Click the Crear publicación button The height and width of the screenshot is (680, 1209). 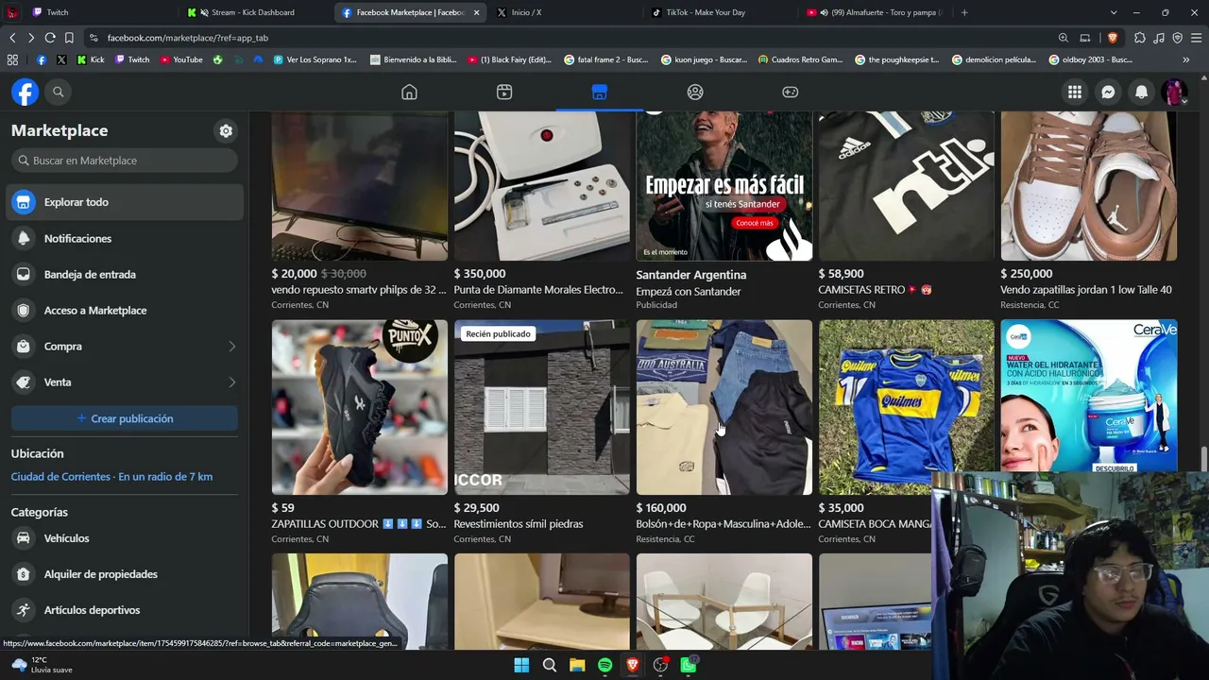click(125, 418)
